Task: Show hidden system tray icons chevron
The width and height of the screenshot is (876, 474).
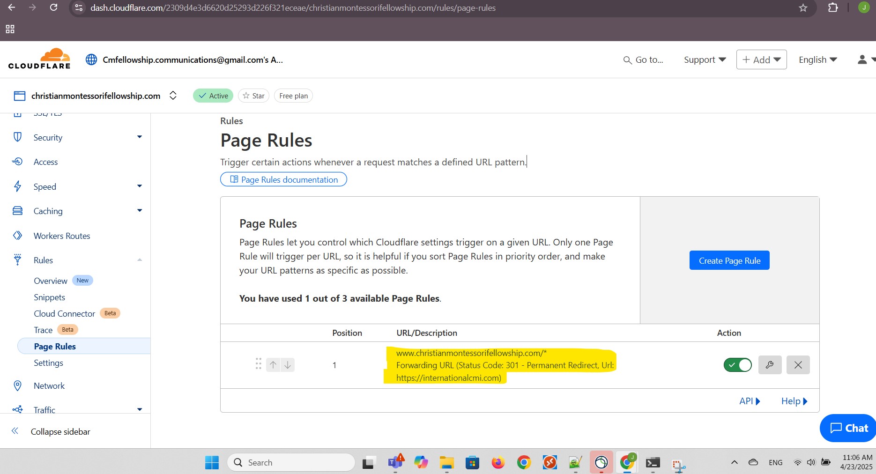Action: 734,462
